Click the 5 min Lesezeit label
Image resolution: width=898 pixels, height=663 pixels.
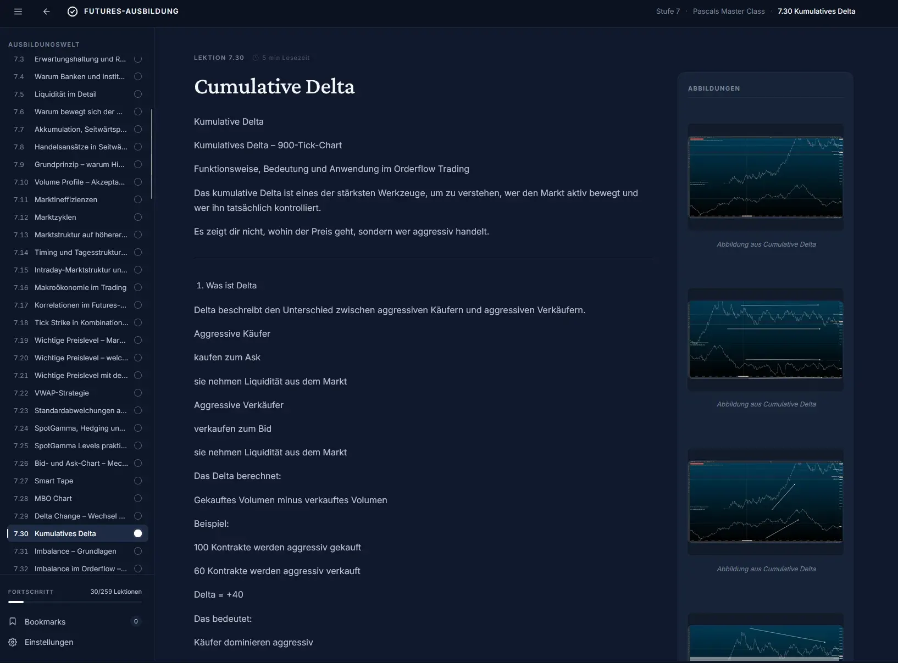pos(286,58)
